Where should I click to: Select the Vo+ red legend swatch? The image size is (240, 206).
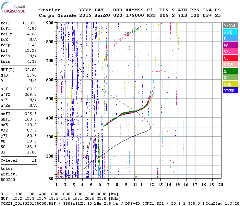point(230,58)
